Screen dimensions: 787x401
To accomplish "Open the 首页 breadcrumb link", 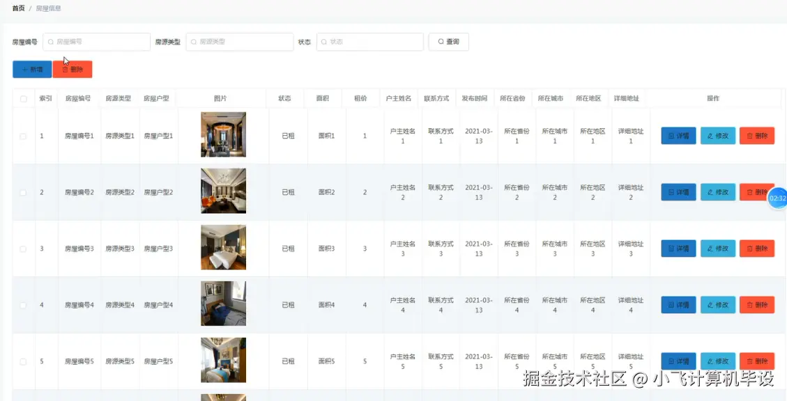I will pos(17,8).
